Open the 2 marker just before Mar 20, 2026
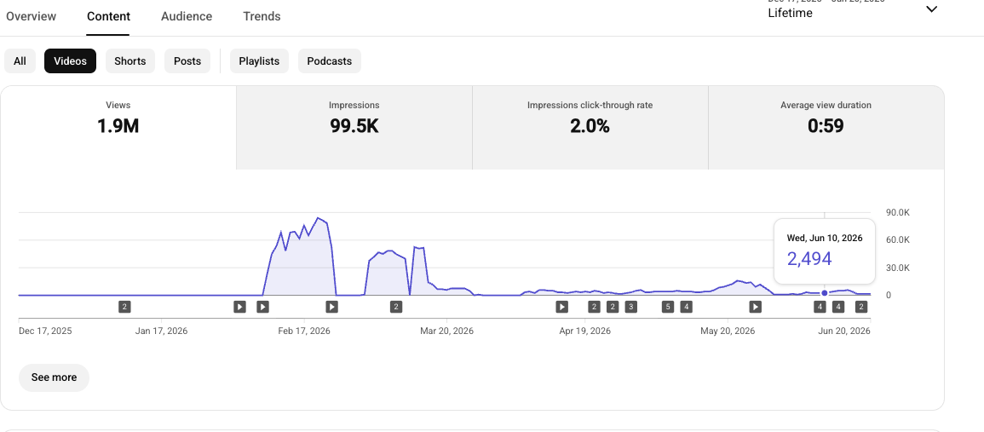 (395, 307)
